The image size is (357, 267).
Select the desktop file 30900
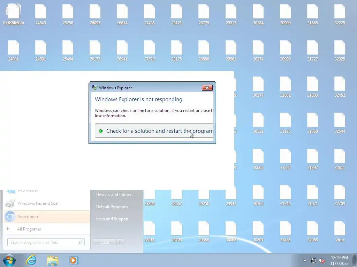285,15
